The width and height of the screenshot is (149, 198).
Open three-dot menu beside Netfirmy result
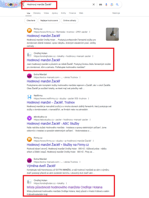(x=89, y=98)
